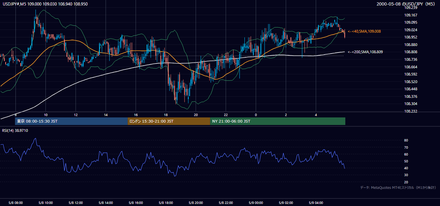Click price axis value 108.952
The image size is (440, 206).
pos(410,37)
